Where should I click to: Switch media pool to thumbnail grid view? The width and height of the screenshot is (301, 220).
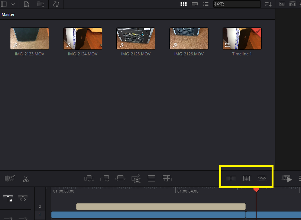pyautogui.click(x=184, y=4)
